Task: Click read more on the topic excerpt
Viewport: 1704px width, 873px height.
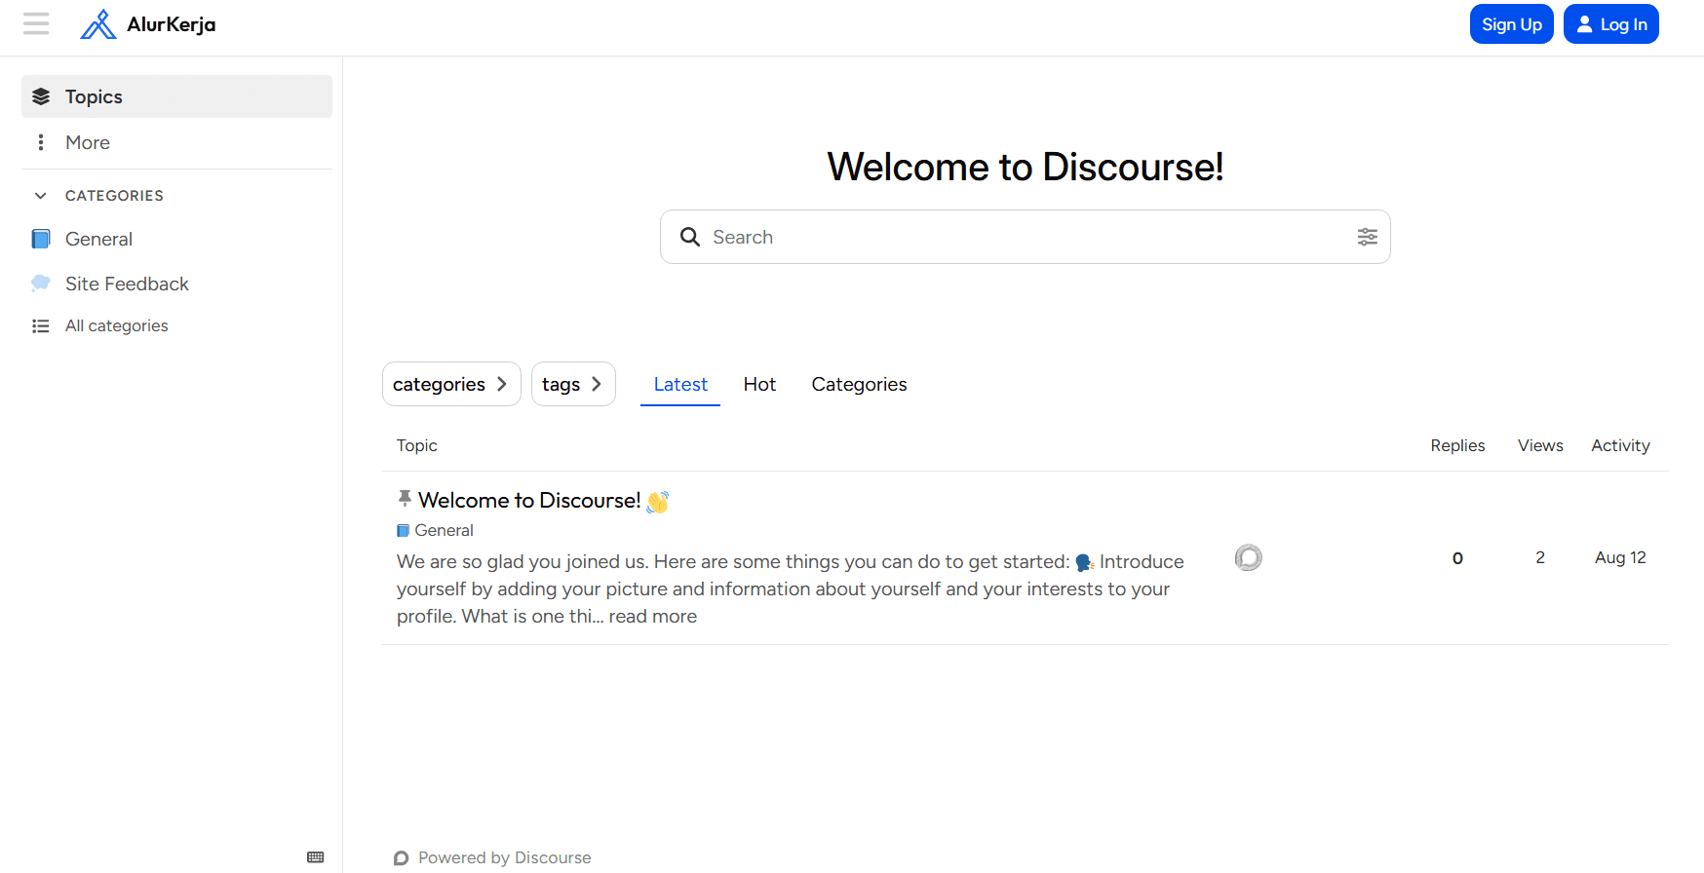Action: (653, 616)
